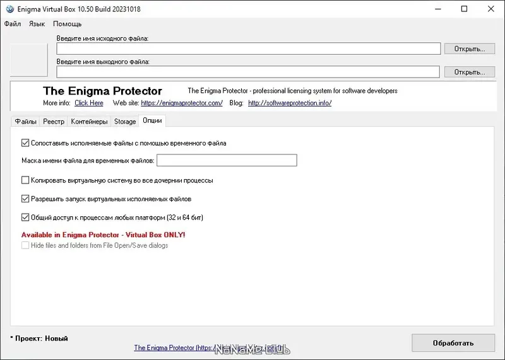The image size is (505, 360).
Task: Click Открыть button for source file
Action: pos(470,49)
